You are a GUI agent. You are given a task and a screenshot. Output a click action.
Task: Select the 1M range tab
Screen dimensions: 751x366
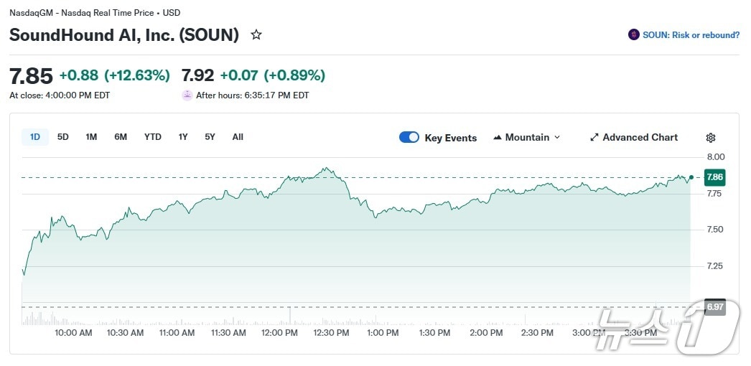pyautogui.click(x=91, y=136)
